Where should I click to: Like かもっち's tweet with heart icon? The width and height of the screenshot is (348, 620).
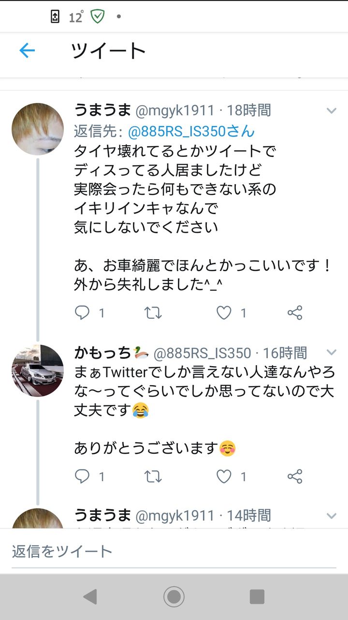point(224,477)
